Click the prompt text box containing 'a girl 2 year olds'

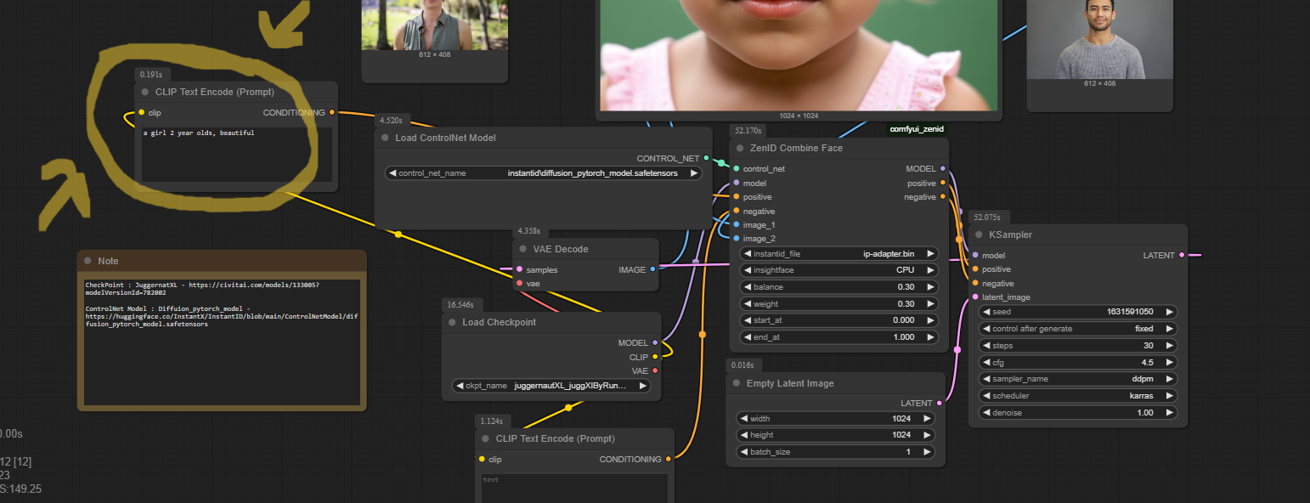236,155
